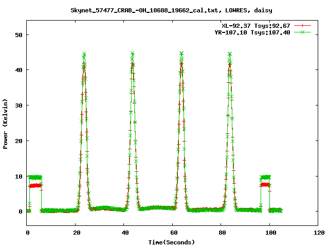Click the second peak top near 43 seconds

click(133, 54)
